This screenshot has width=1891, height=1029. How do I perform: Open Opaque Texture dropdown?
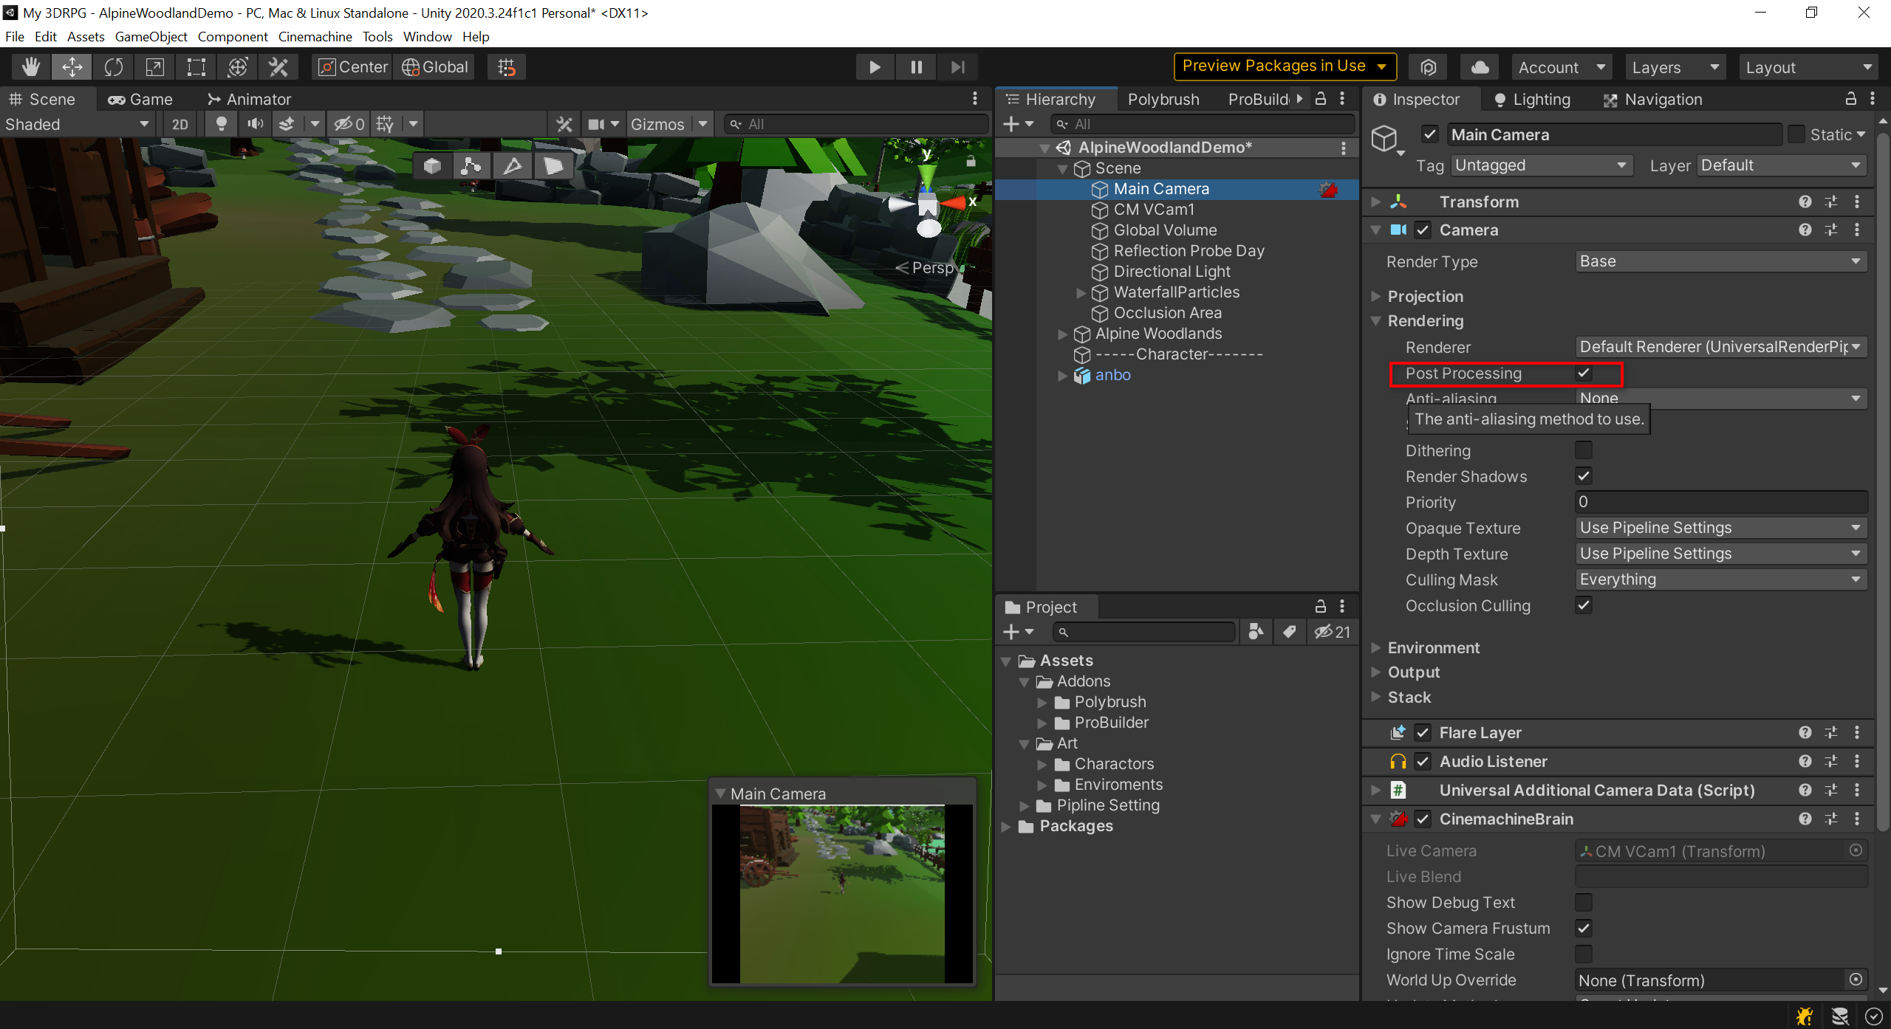pyautogui.click(x=1721, y=528)
